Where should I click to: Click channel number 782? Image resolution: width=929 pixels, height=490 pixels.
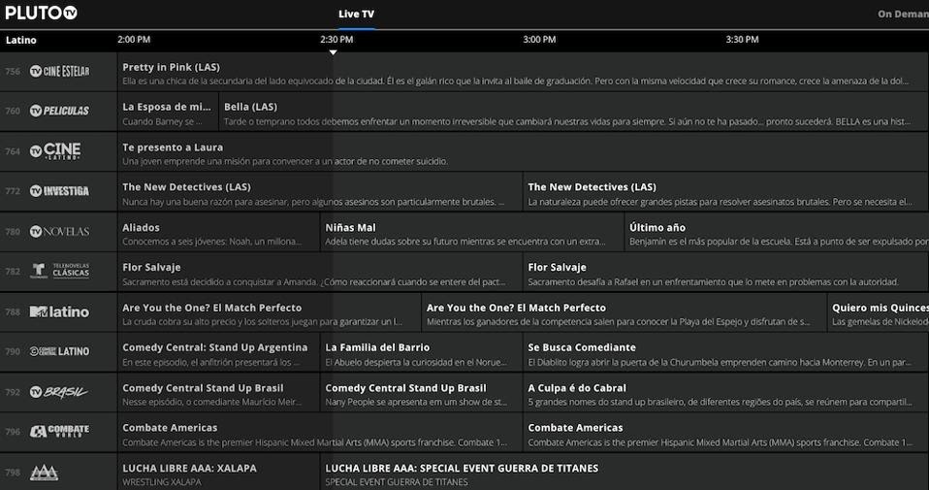point(13,271)
